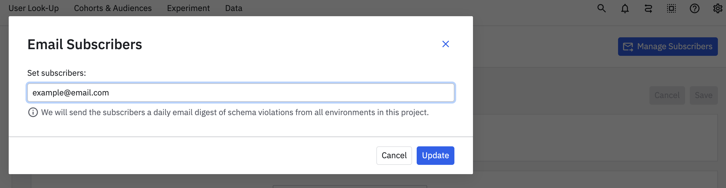
Task: Click the Manage Subscribers button label
Action: (x=675, y=47)
